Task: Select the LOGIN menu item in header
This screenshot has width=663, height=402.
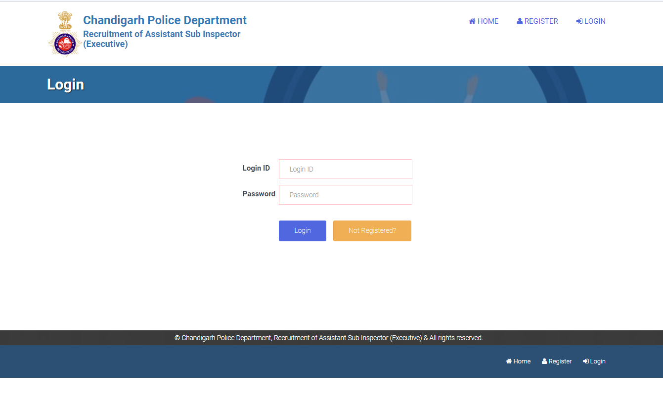Action: pyautogui.click(x=595, y=21)
